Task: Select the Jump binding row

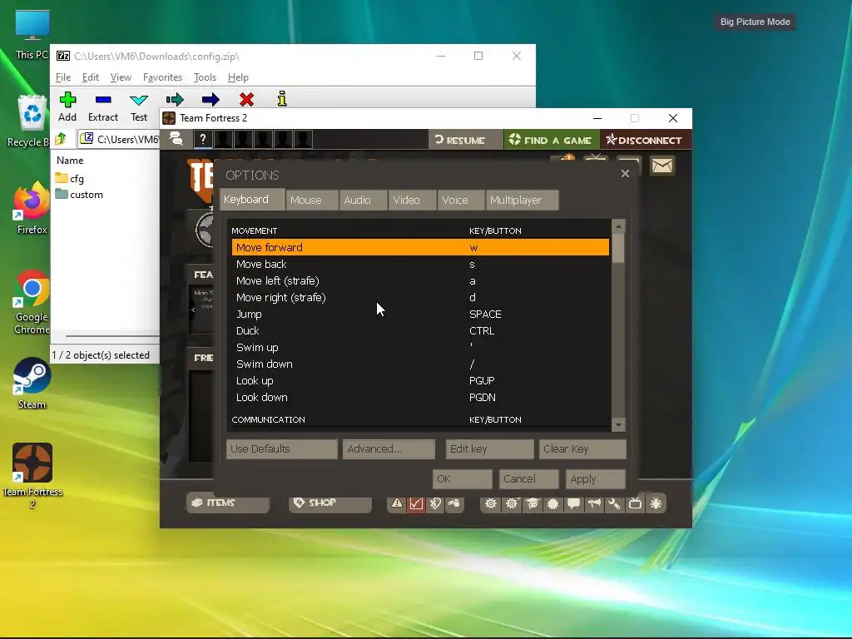Action: click(420, 314)
